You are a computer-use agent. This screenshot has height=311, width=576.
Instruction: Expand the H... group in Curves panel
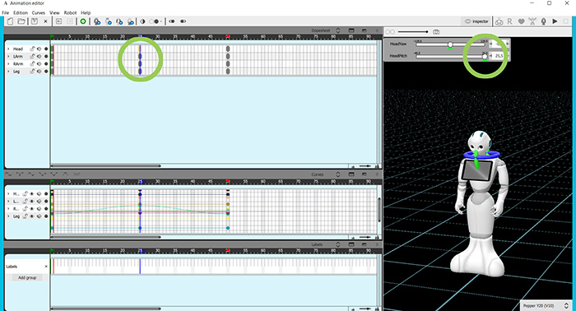click(x=8, y=193)
